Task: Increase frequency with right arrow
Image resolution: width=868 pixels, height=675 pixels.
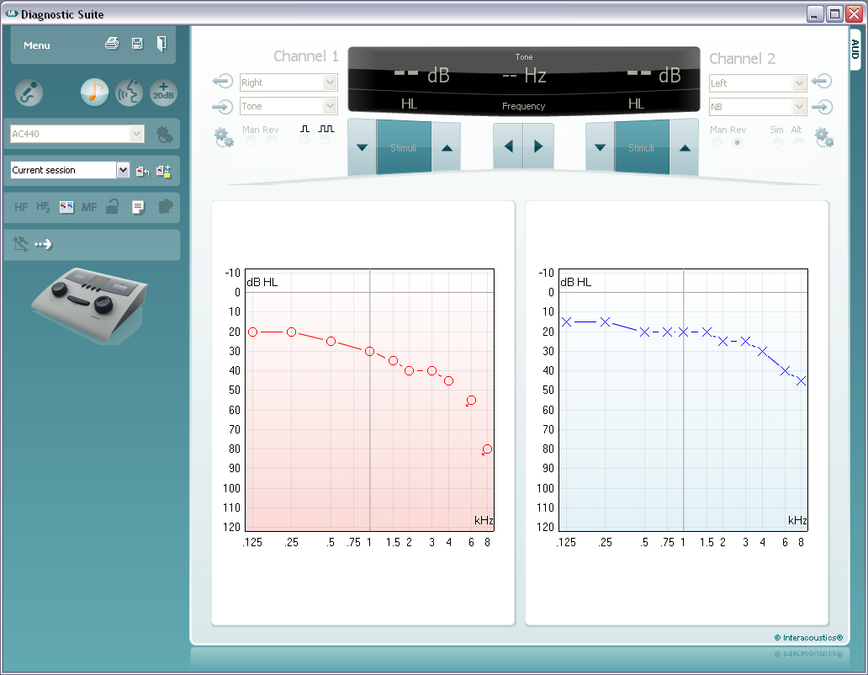Action: click(538, 146)
